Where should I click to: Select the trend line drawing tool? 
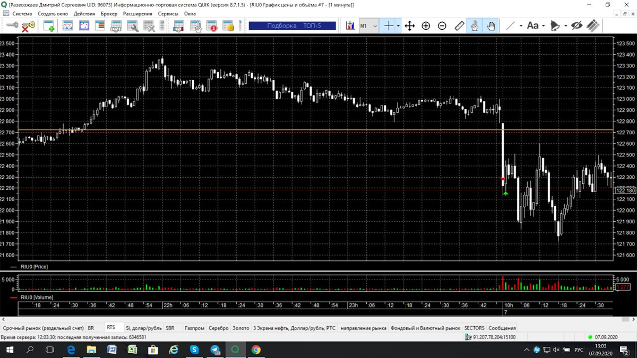[x=510, y=25]
